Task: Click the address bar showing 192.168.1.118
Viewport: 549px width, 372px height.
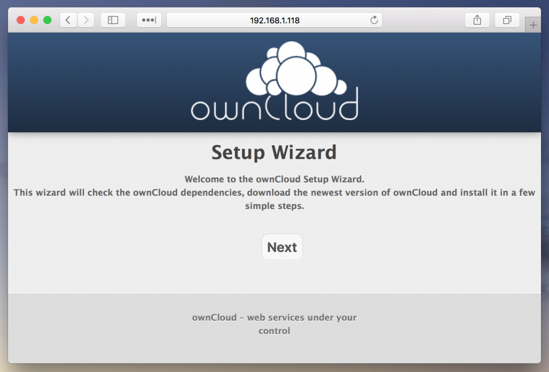Action: pos(274,20)
